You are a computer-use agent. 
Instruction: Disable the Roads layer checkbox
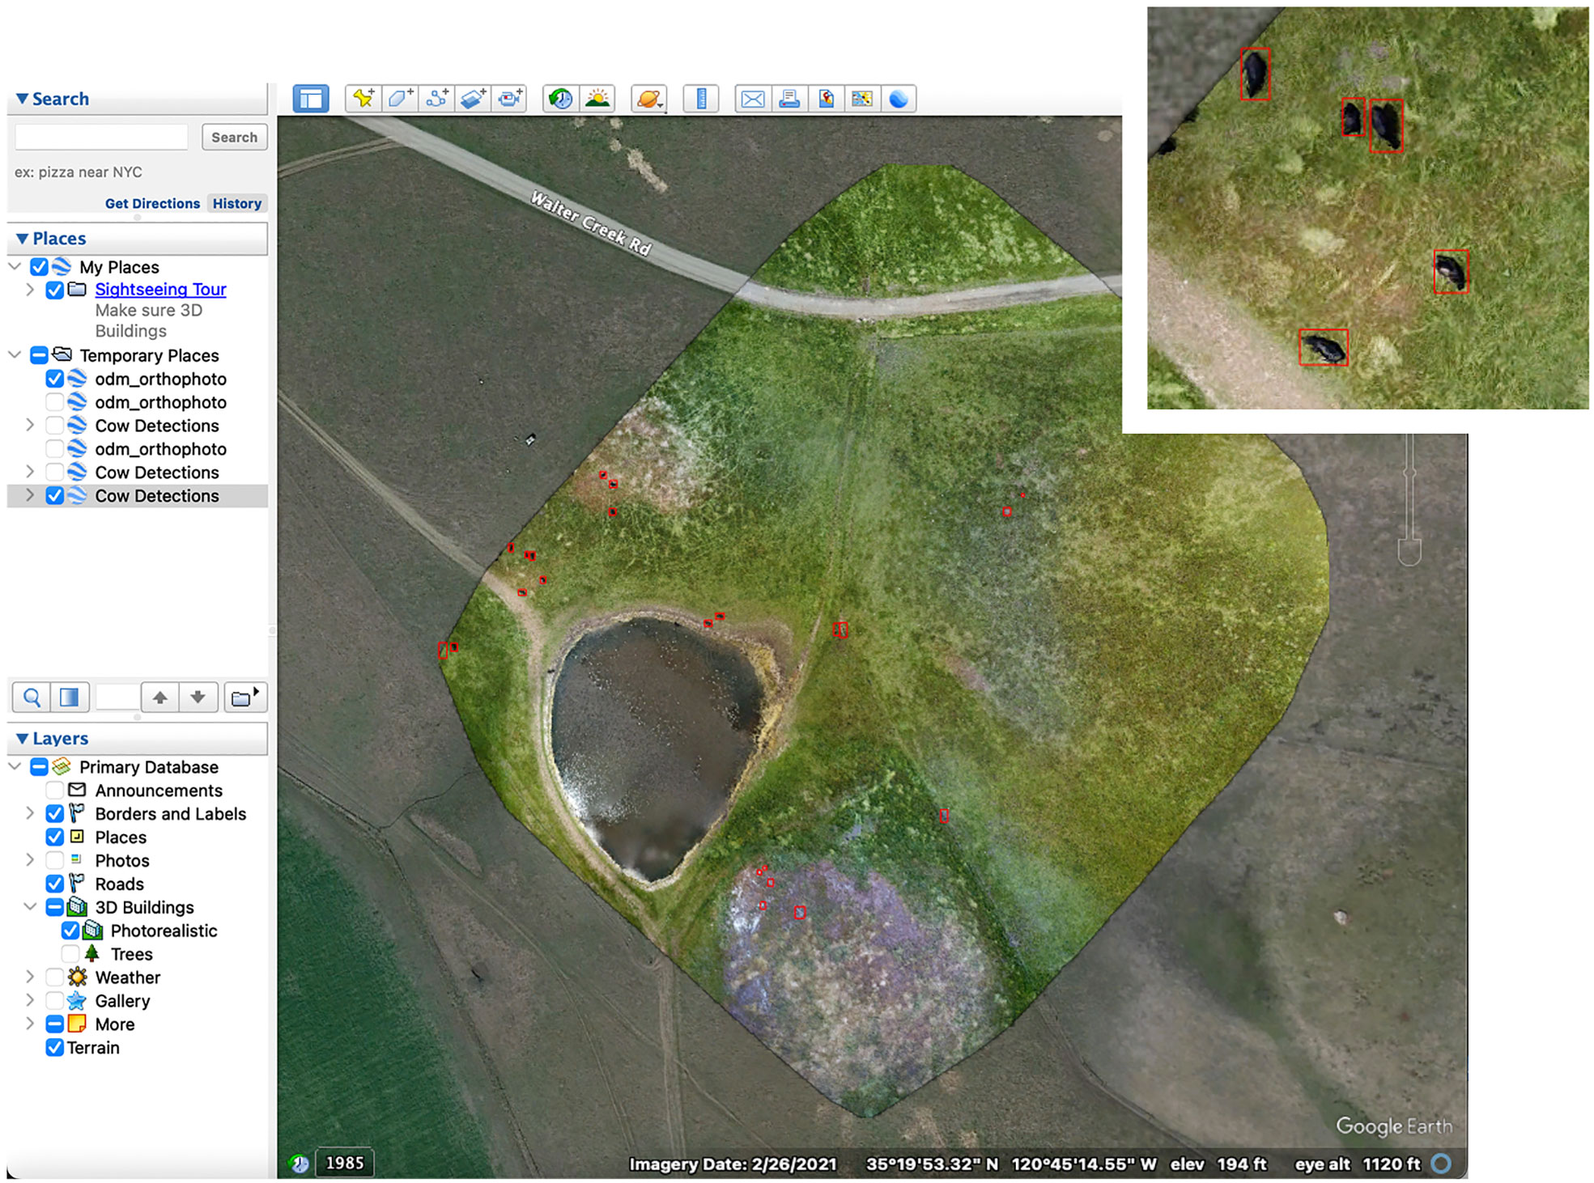click(x=54, y=884)
